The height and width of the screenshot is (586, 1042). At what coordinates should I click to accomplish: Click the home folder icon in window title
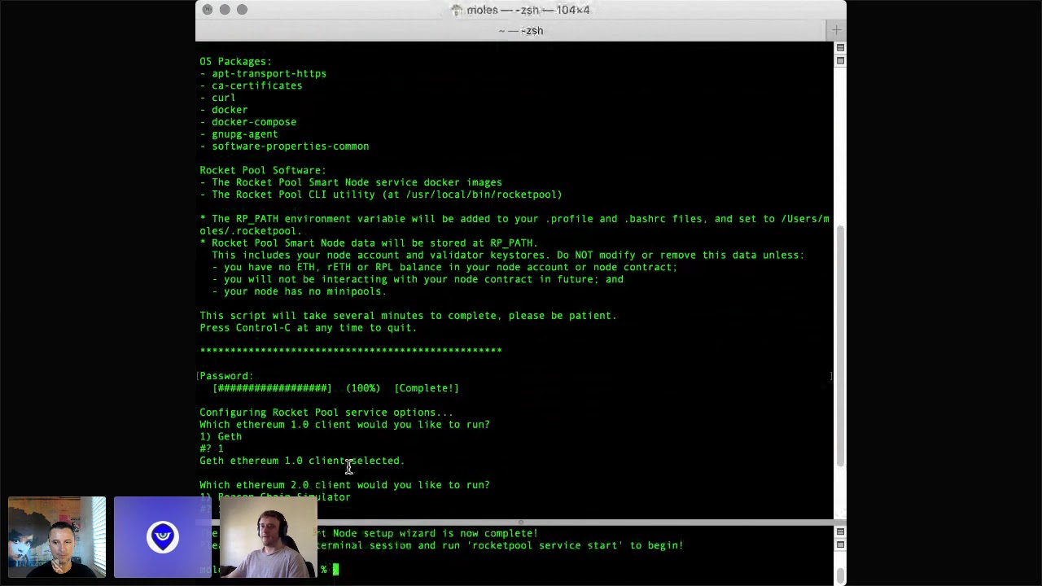click(458, 10)
